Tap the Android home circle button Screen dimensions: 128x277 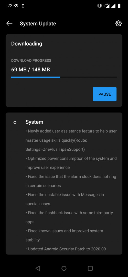(x=64, y=268)
